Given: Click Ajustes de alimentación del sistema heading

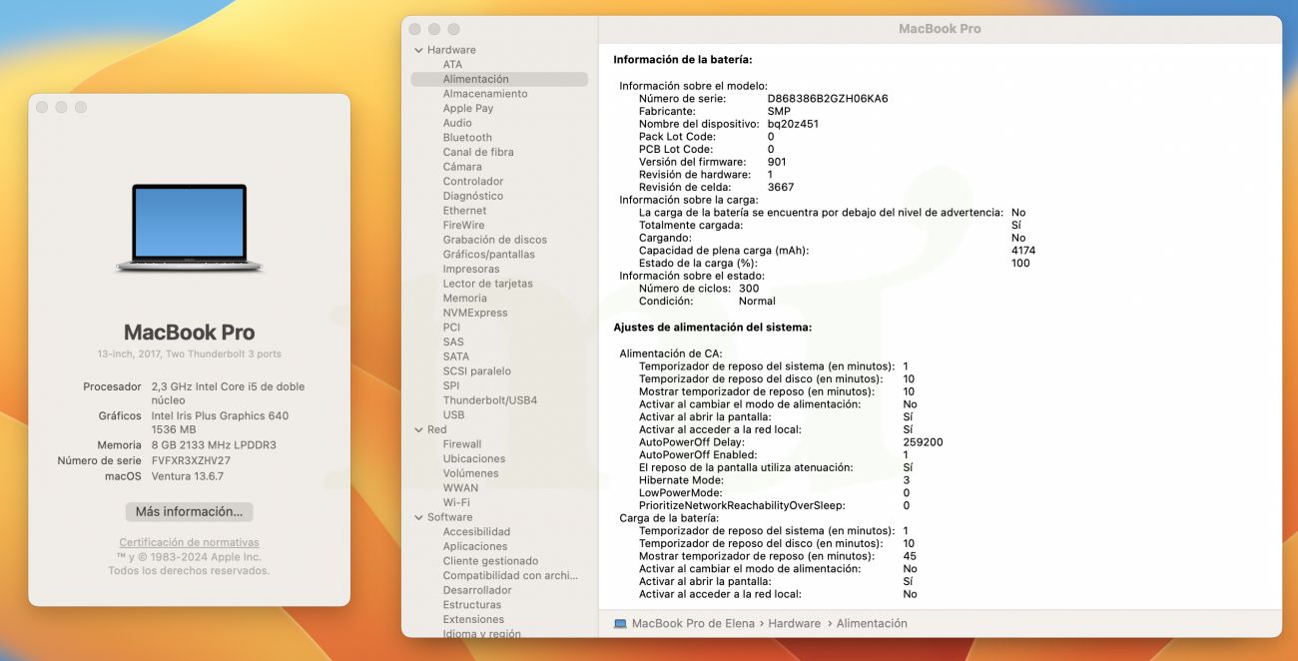Looking at the screenshot, I should point(713,328).
